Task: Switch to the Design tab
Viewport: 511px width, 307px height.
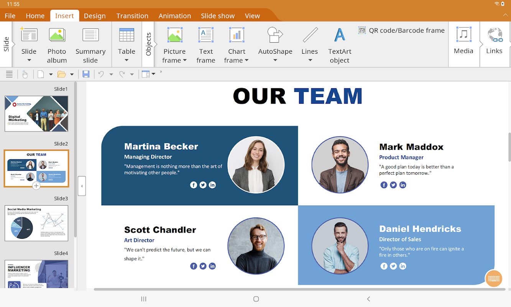Action: tap(95, 16)
